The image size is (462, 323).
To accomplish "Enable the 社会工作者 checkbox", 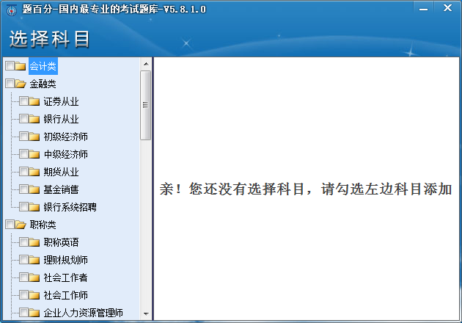I will click(24, 277).
